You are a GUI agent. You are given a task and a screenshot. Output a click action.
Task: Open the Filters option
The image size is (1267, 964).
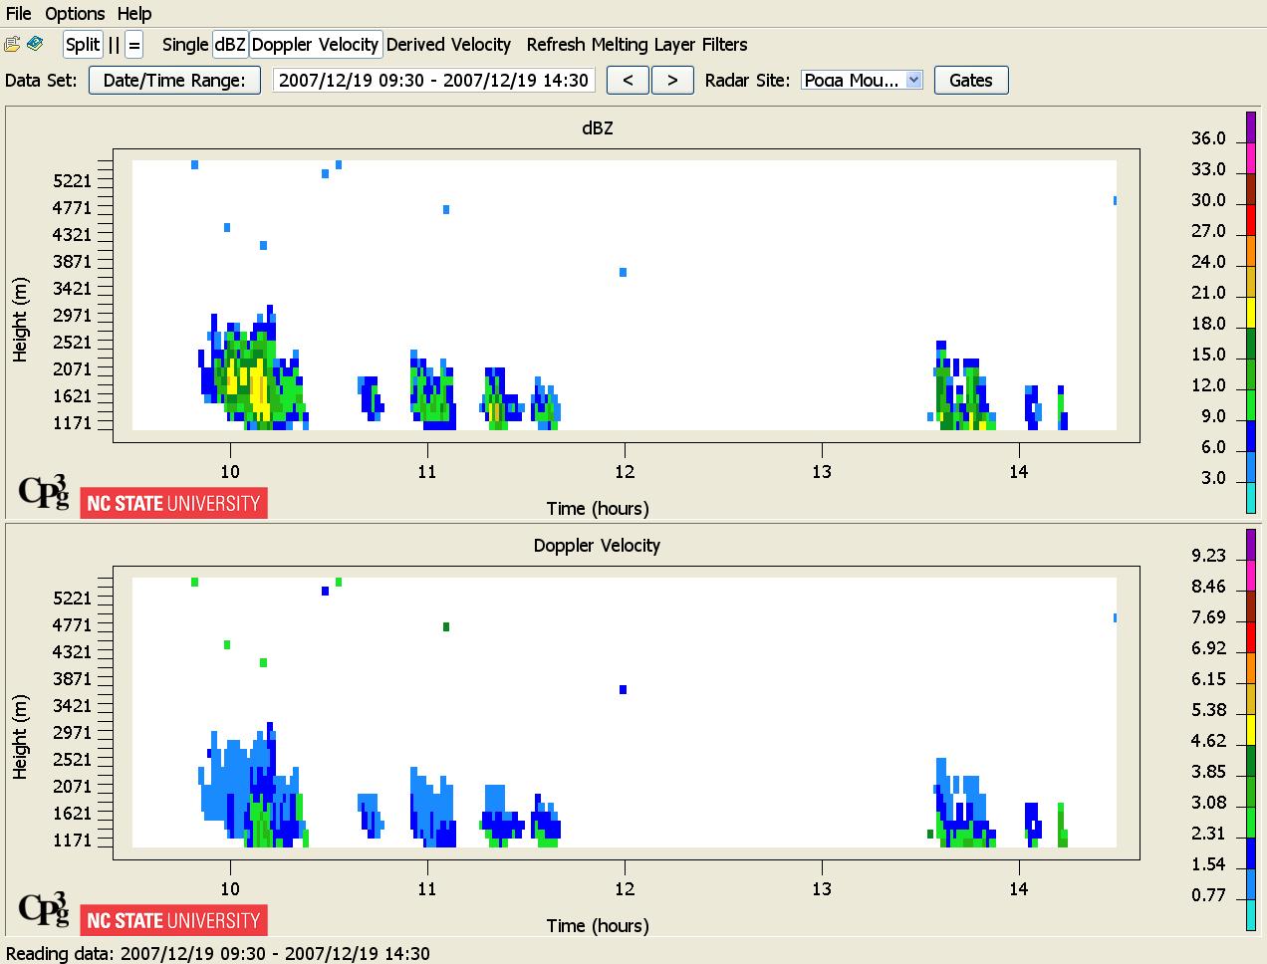coord(724,45)
